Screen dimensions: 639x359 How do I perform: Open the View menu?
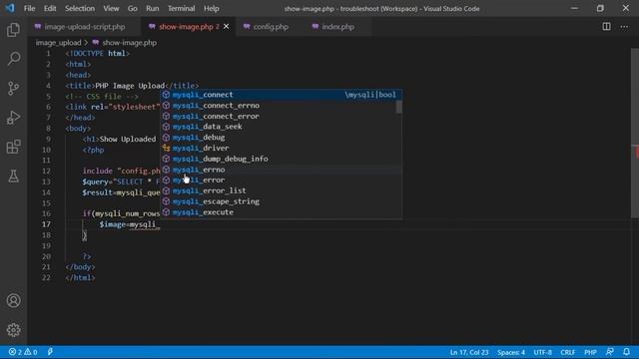(111, 8)
